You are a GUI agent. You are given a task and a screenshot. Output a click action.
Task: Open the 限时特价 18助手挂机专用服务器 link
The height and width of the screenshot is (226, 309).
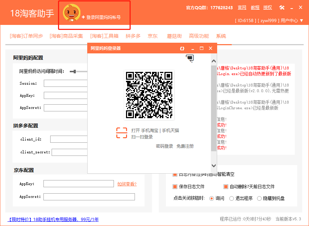click(53, 220)
